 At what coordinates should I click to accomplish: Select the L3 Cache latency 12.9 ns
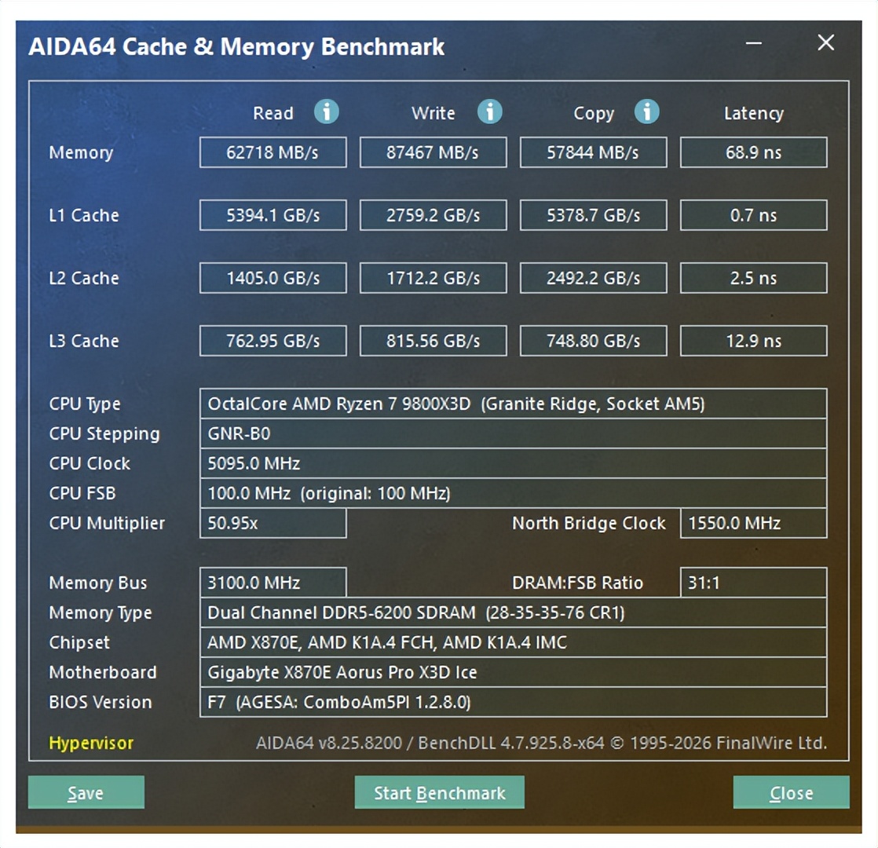(x=753, y=340)
